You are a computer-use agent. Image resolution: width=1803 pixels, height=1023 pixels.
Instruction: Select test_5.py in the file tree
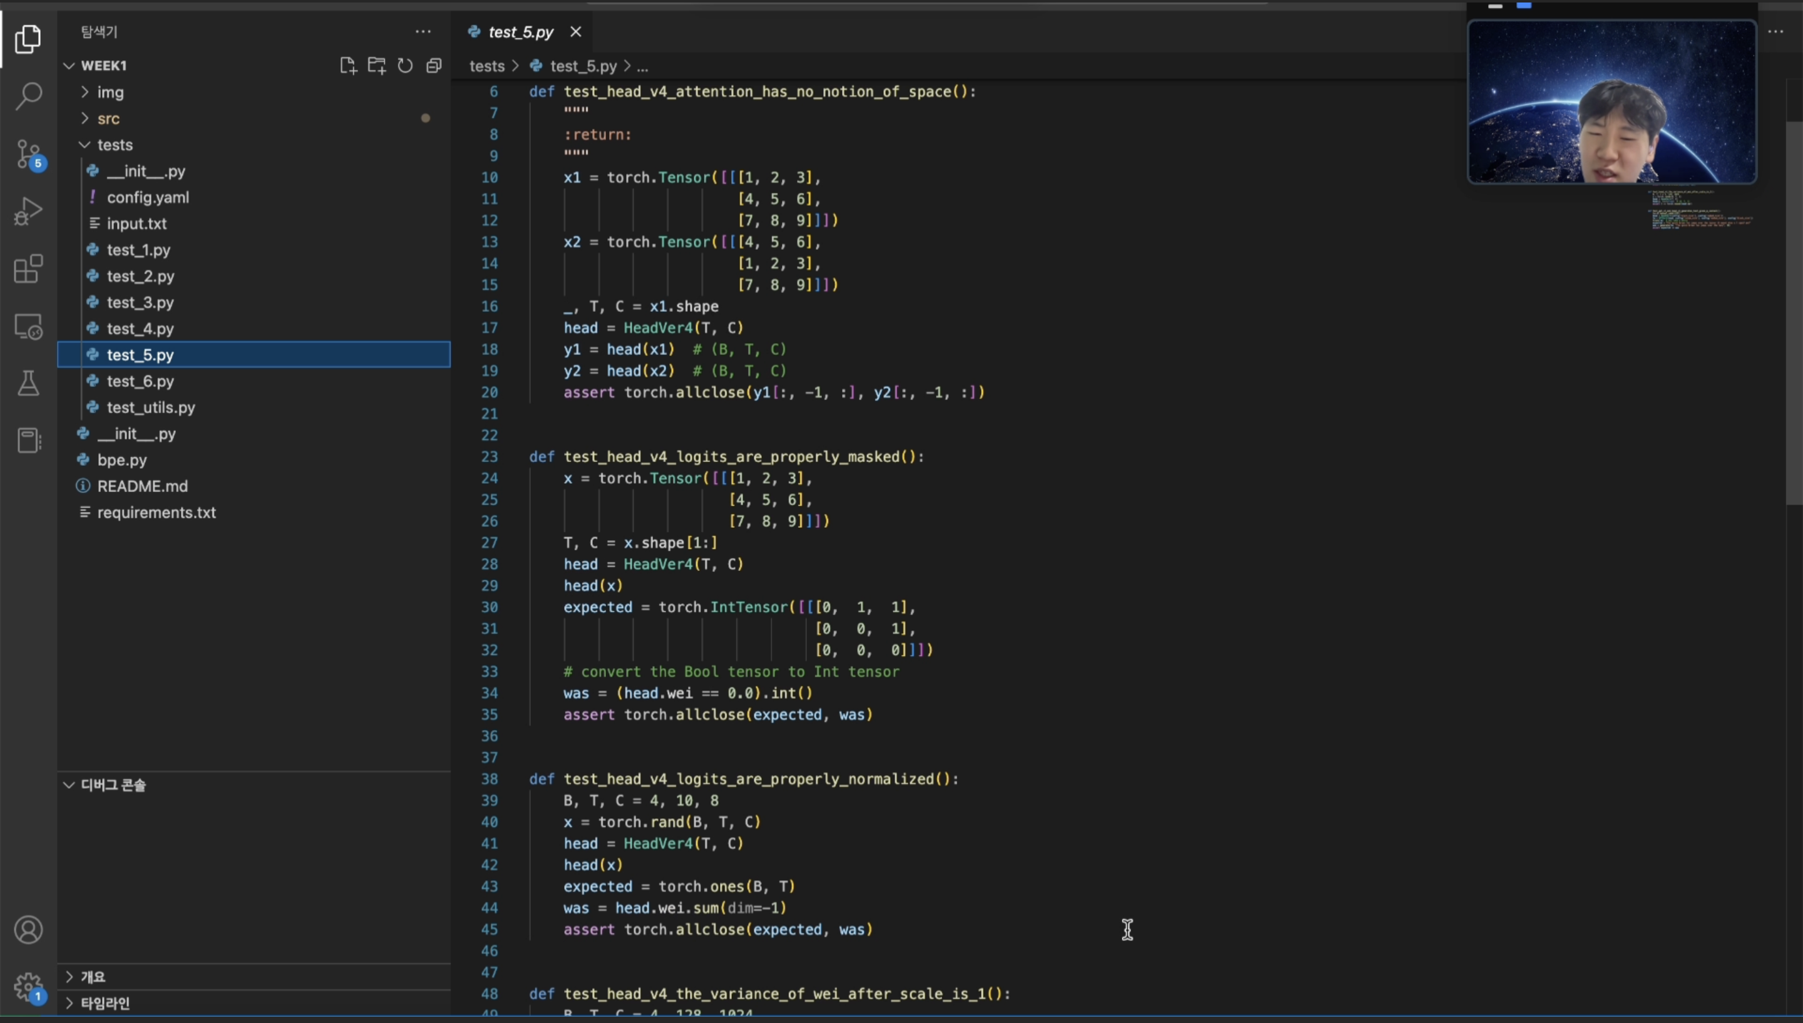pos(254,355)
